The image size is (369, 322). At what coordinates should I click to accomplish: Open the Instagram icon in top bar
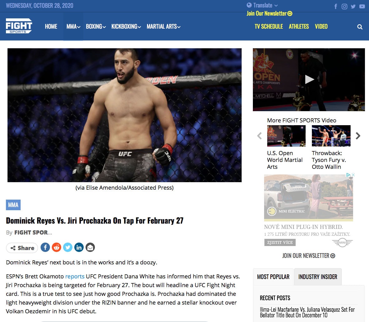pyautogui.click(x=344, y=7)
